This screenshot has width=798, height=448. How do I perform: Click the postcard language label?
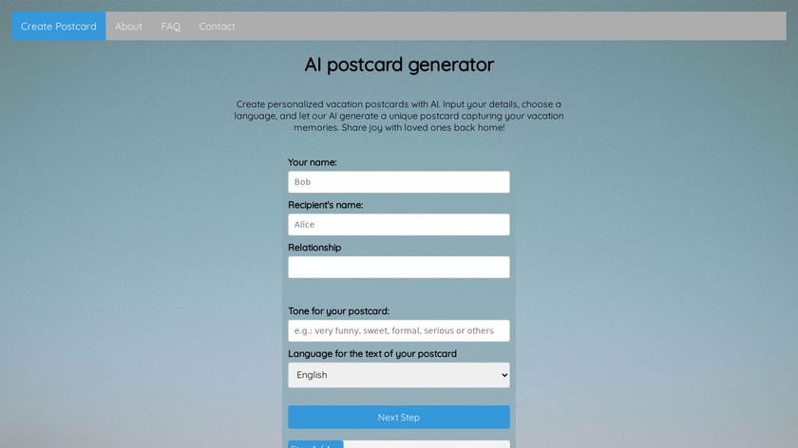tap(372, 354)
